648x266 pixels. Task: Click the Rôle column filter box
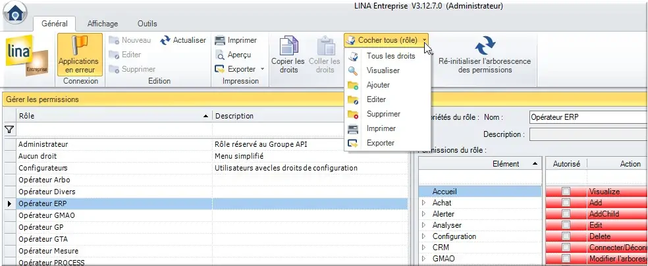[x=114, y=129]
